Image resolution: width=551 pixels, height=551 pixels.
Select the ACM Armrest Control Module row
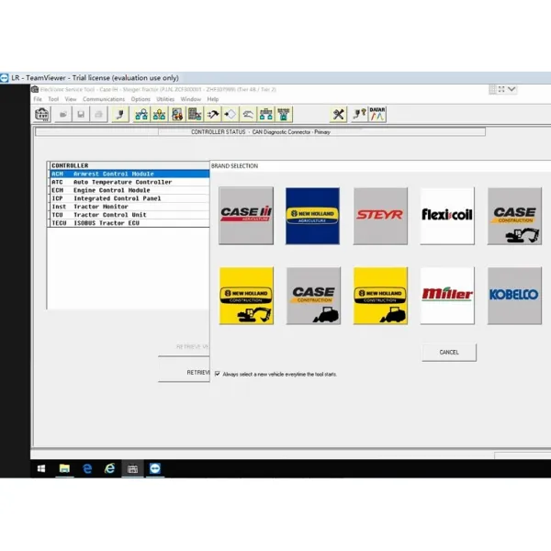(x=129, y=174)
